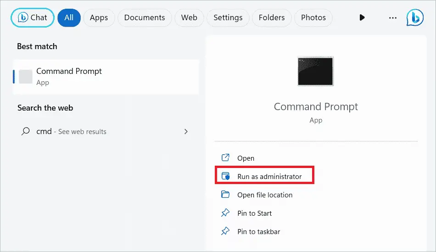
Task: Open cmd web results entry
Action: (106, 131)
